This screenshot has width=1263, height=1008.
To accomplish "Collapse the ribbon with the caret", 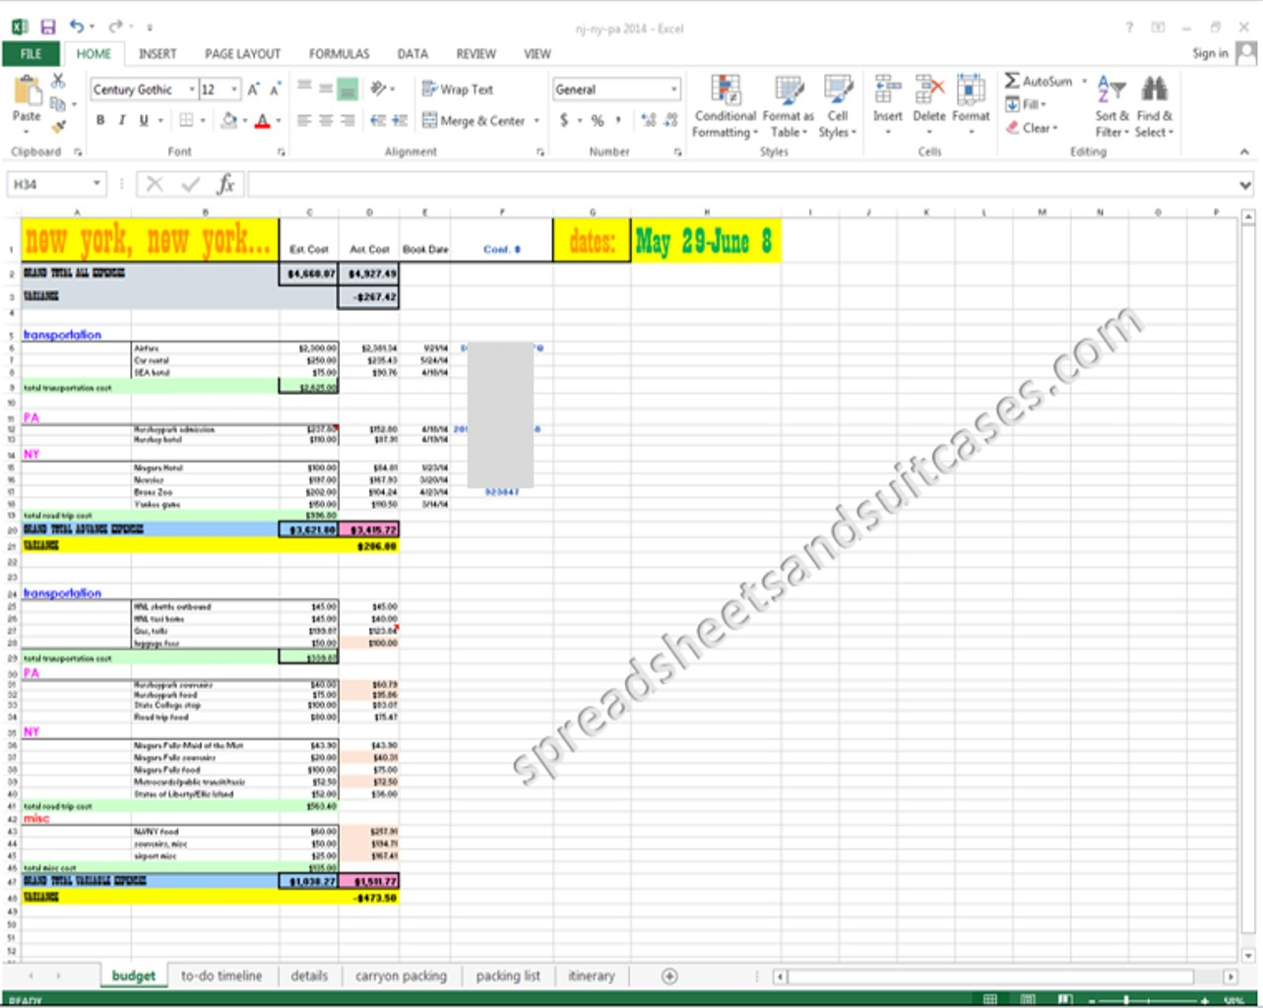I will coord(1244,152).
